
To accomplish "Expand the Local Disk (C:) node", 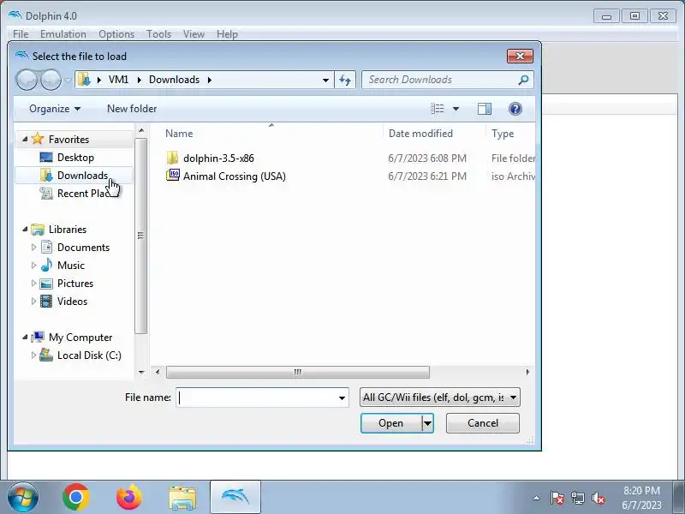I will [33, 355].
